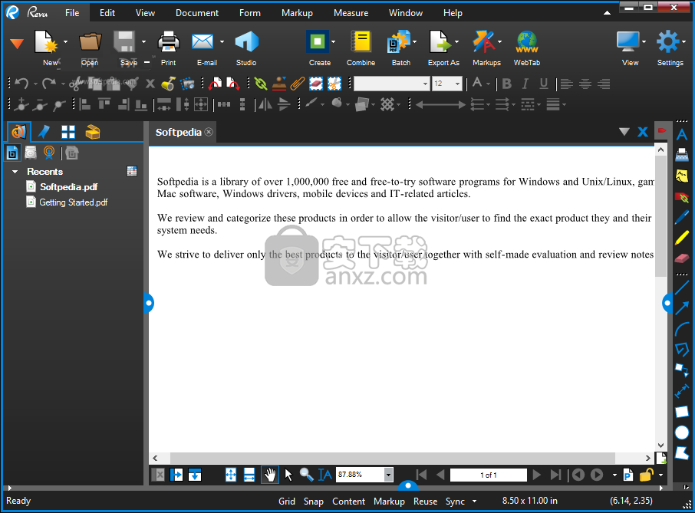Click the Combine files icon
The width and height of the screenshot is (695, 513).
pos(361,42)
